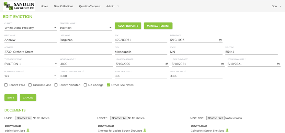Screen dimensions: 285x133
Task: Download the add eviction.jpeg file
Action: point(28,130)
